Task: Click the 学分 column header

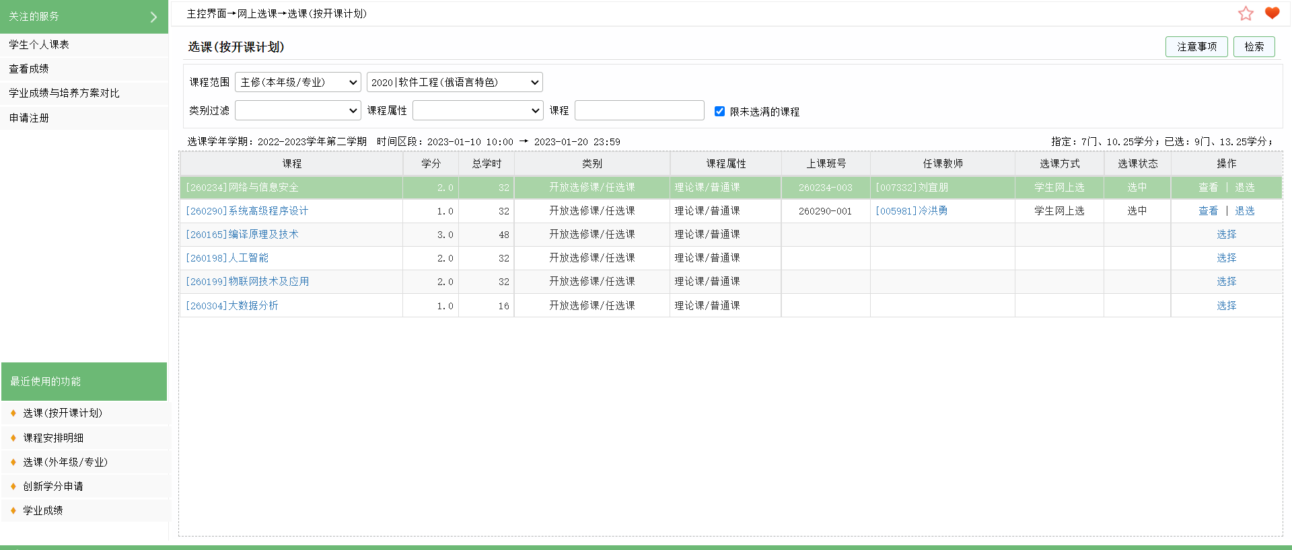Action: pyautogui.click(x=431, y=164)
